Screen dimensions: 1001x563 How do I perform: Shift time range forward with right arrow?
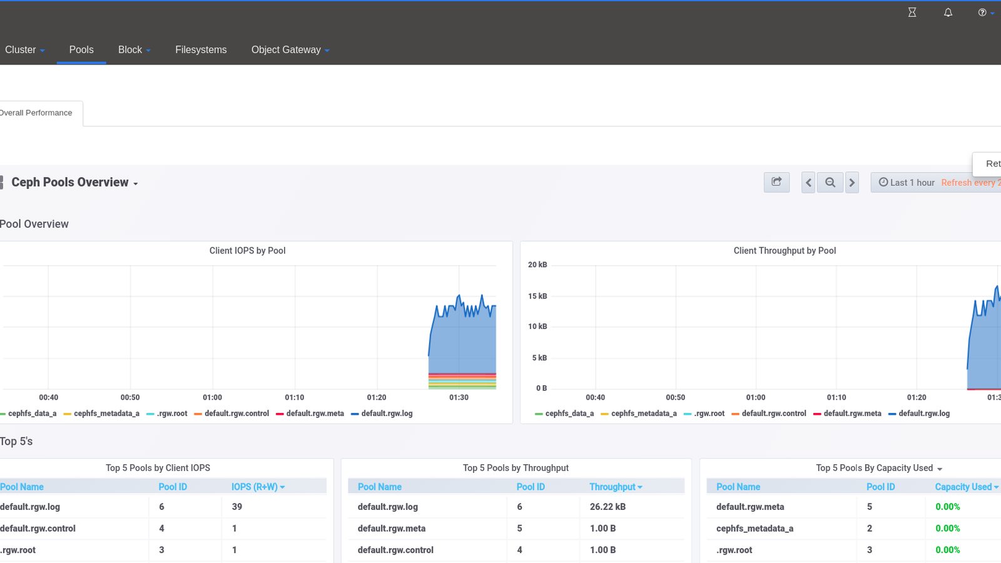click(x=851, y=183)
